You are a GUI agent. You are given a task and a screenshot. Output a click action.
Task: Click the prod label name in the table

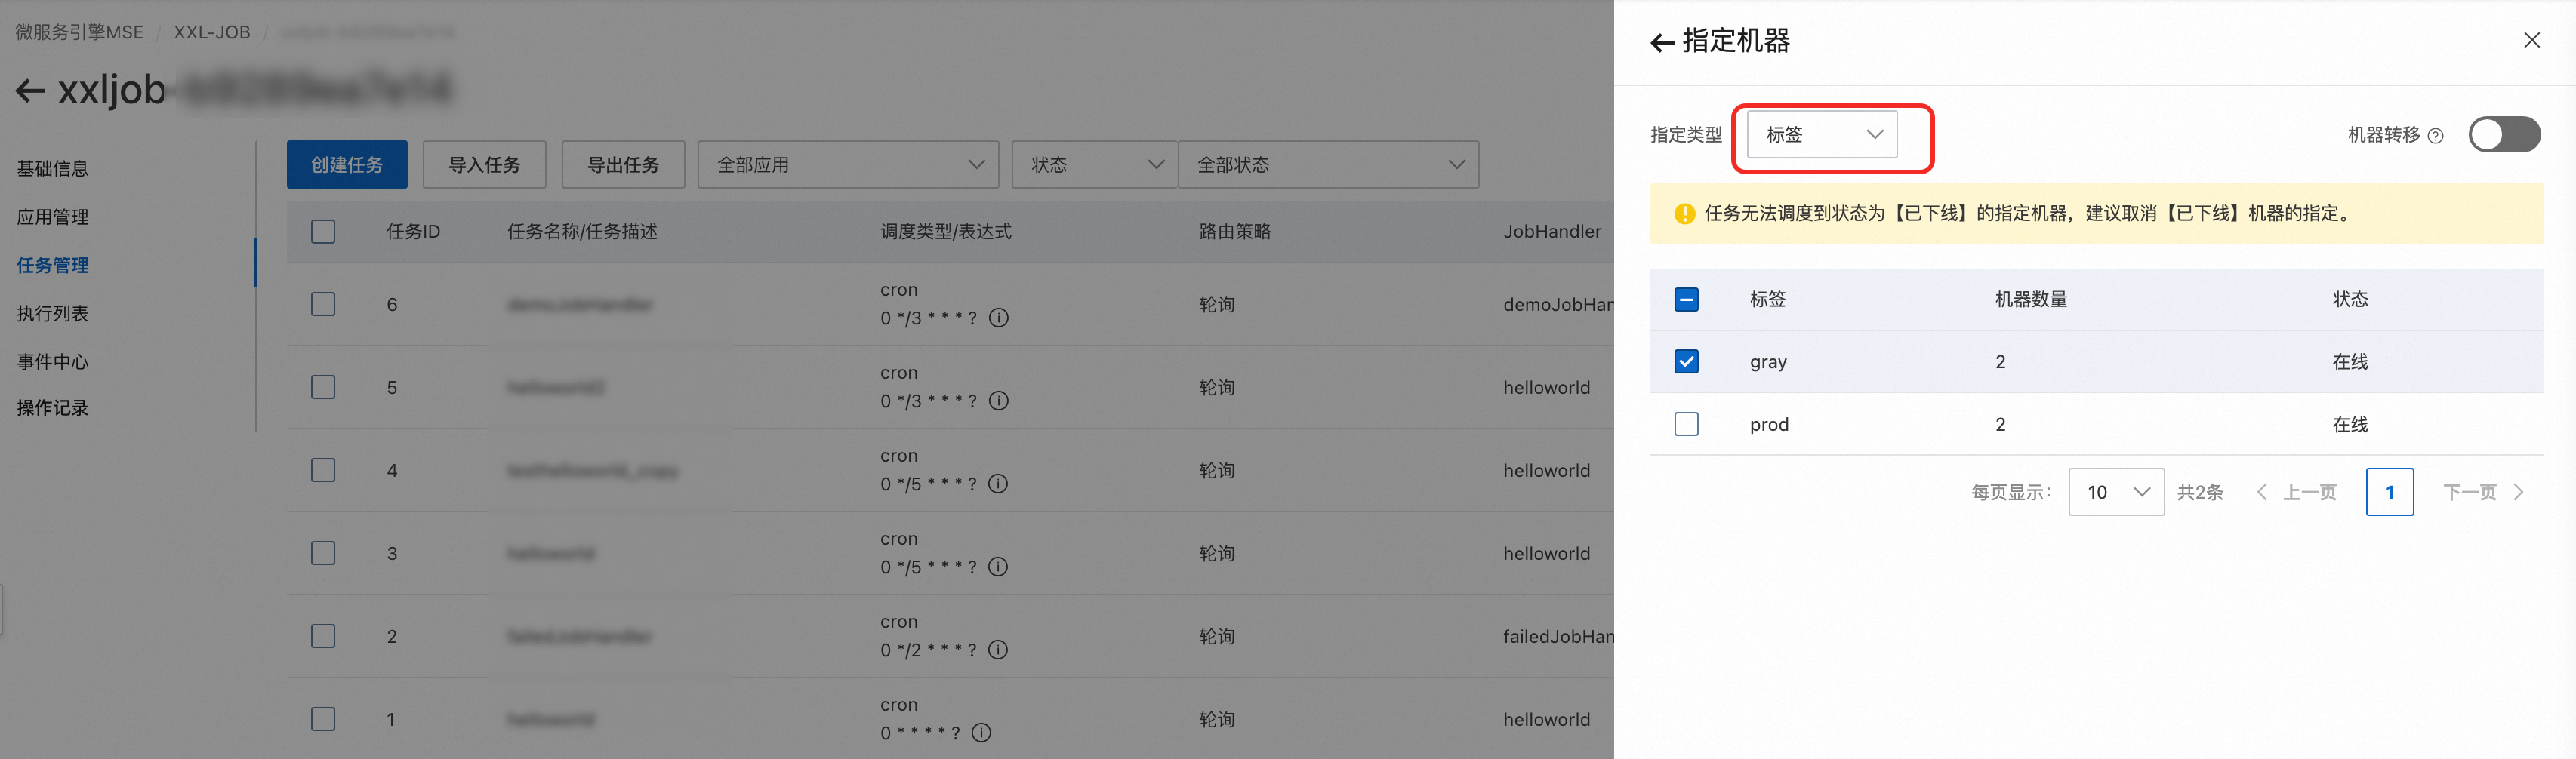click(x=1769, y=425)
